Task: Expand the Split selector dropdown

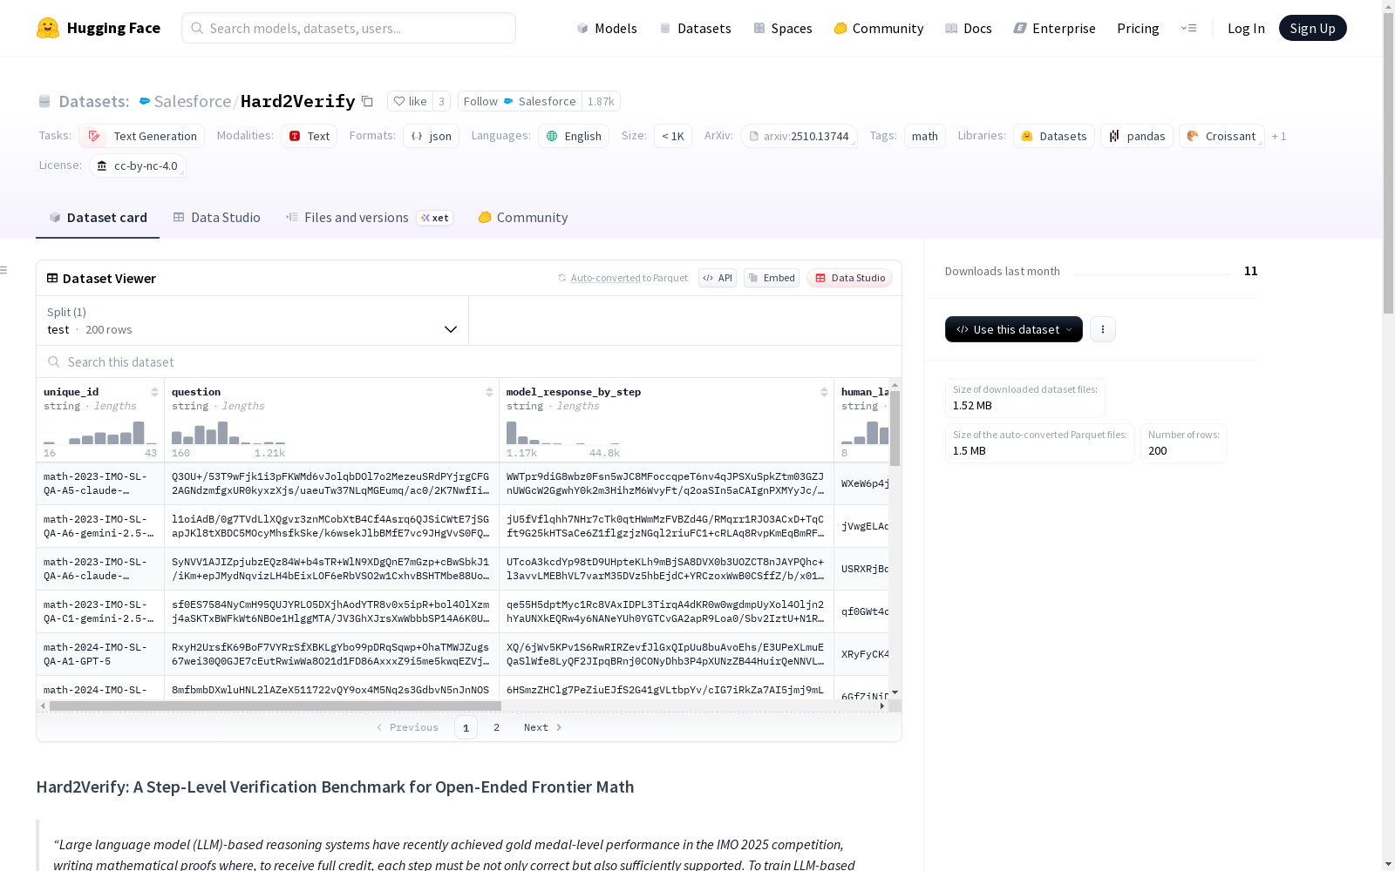Action: (253, 321)
